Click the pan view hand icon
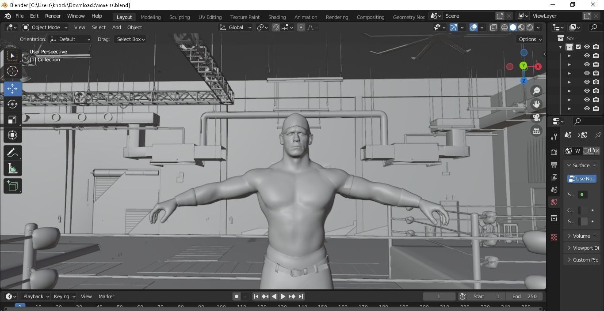Viewport: 604px width, 311px height. [536, 104]
